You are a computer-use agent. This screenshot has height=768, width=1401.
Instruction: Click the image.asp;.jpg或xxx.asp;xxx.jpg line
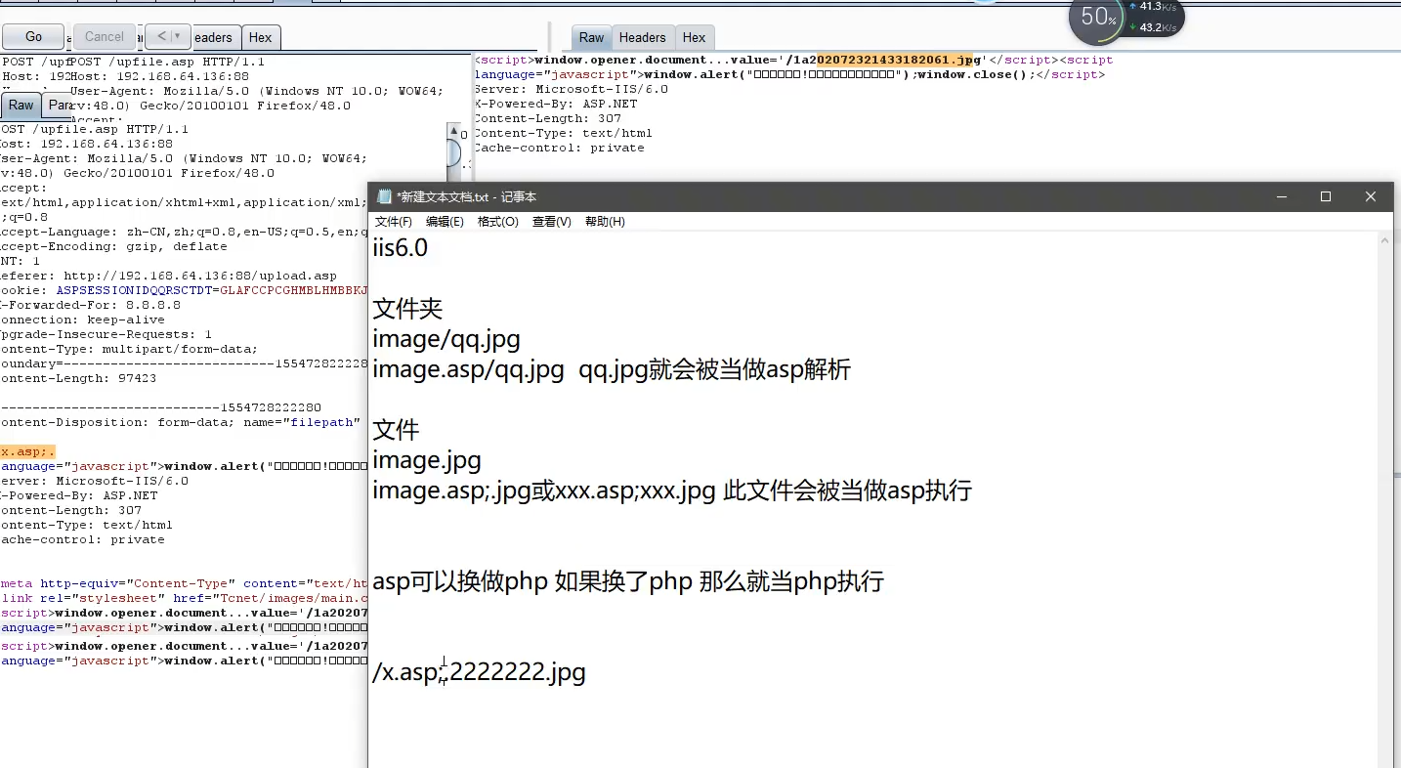pos(672,491)
